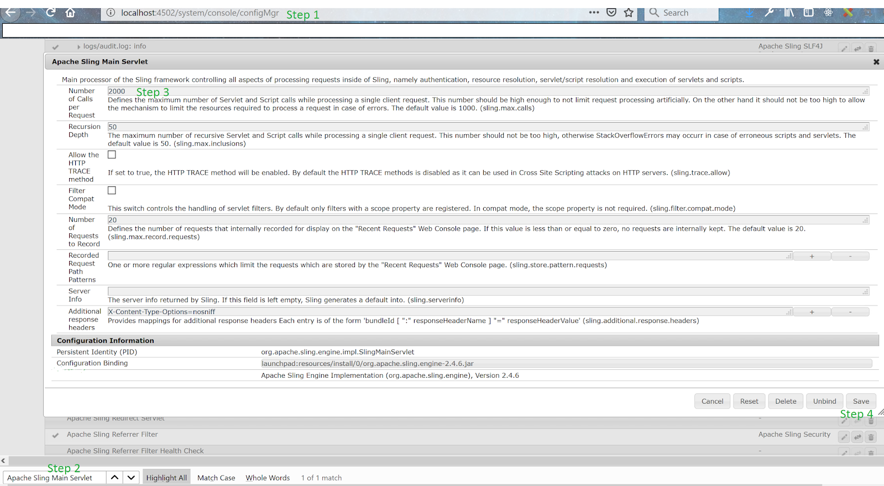Click the Recursion Depth field showing 50

tap(488, 127)
